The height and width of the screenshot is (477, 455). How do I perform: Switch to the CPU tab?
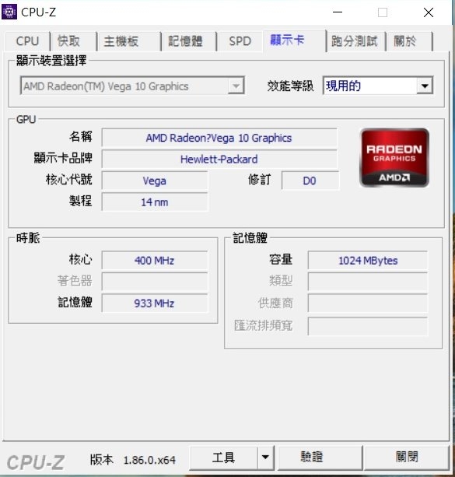pyautogui.click(x=27, y=41)
